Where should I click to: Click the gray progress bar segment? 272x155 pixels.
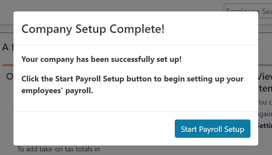tap(265, 65)
